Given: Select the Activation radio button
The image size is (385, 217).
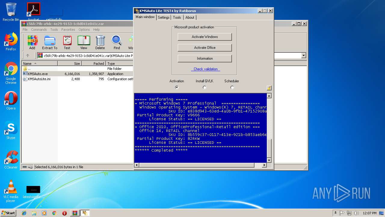Looking at the screenshot, I should pos(177,87).
